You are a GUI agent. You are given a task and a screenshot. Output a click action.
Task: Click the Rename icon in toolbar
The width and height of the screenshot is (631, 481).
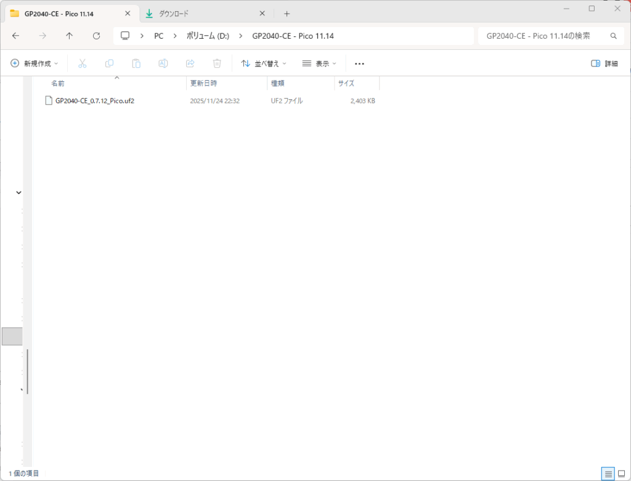tap(163, 63)
